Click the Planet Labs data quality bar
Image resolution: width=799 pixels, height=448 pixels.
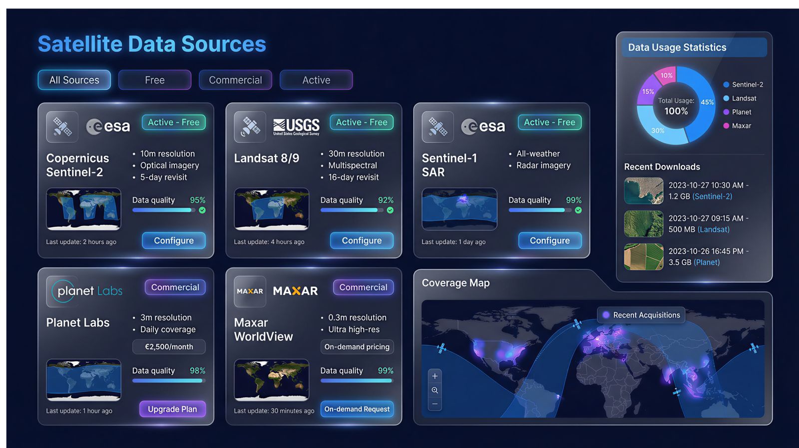[168, 381]
